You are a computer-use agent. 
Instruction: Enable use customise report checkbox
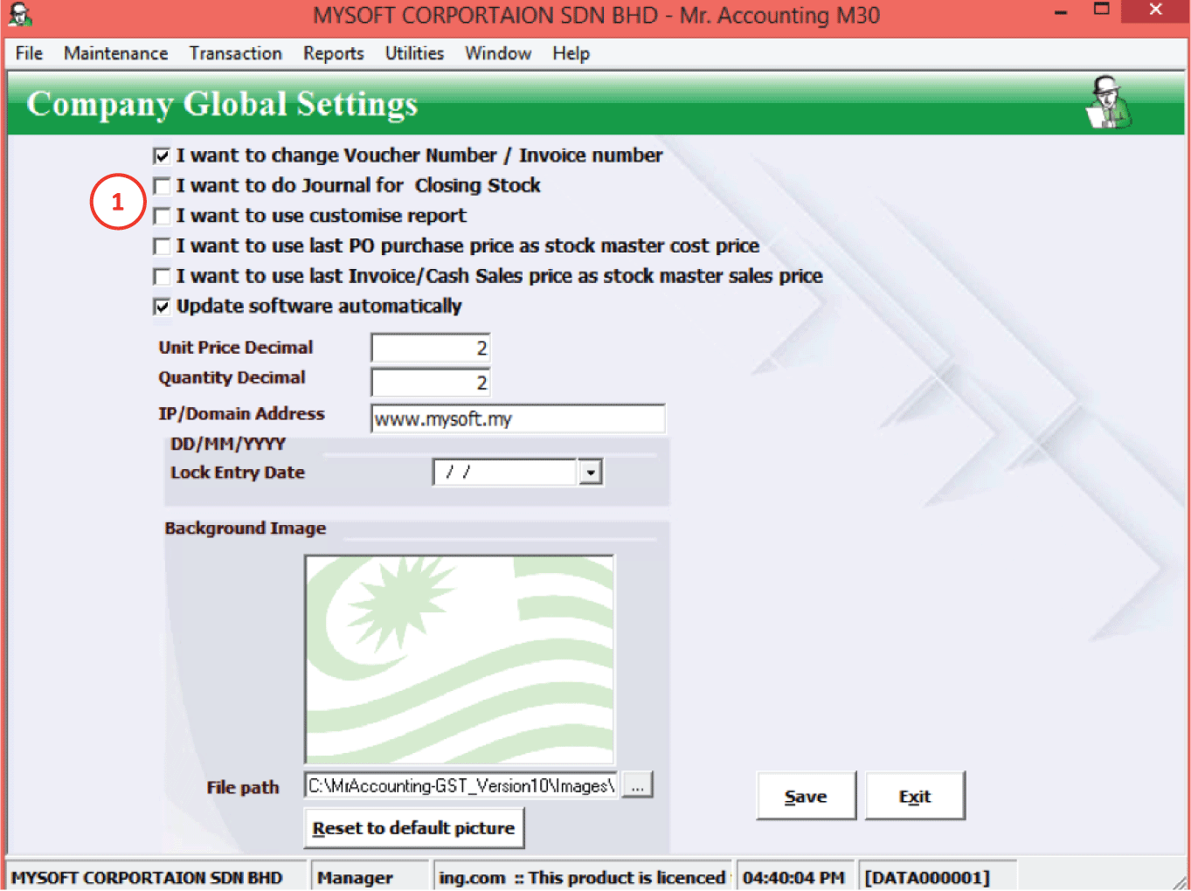(x=162, y=216)
